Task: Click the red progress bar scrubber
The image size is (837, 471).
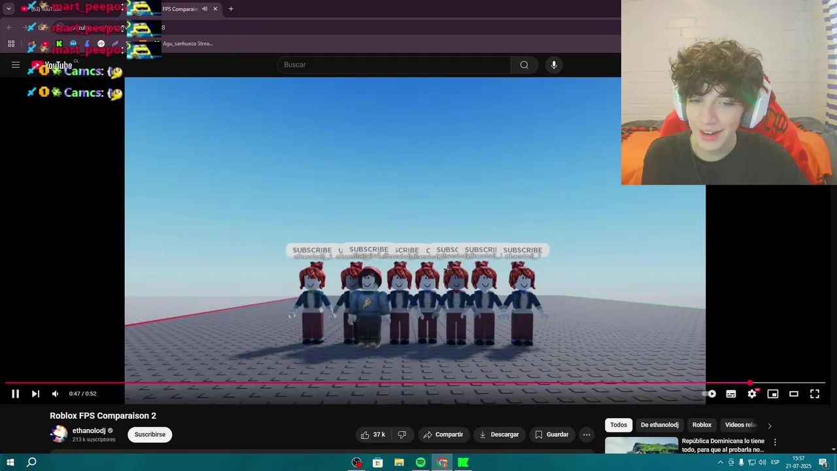Action: tap(750, 383)
